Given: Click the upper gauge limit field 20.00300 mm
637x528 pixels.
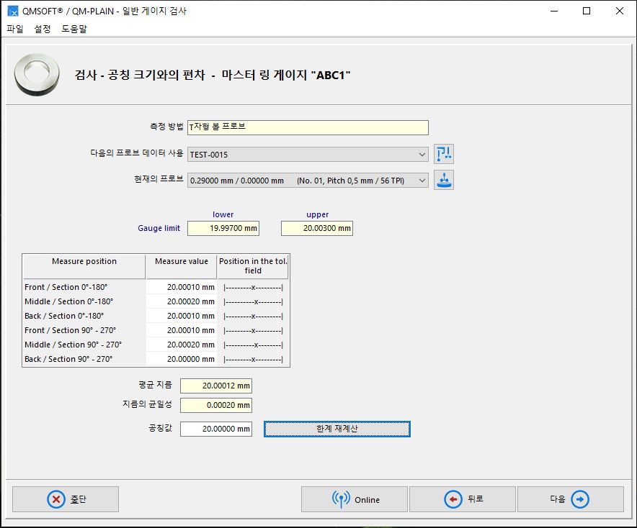Looking at the screenshot, I should tap(317, 228).
